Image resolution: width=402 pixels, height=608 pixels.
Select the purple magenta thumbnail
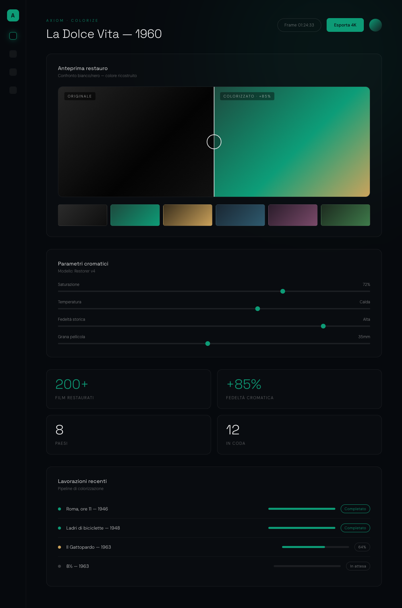293,215
